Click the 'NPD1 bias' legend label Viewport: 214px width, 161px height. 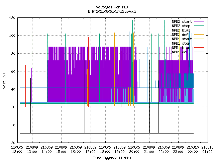[181, 48]
